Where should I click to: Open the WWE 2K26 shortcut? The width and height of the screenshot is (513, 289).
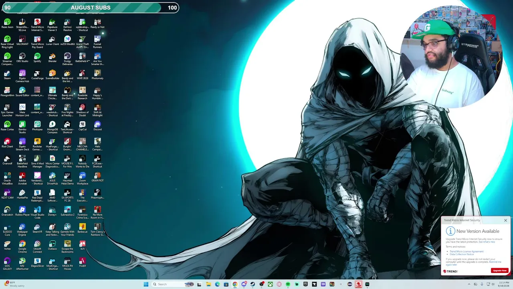point(82,75)
